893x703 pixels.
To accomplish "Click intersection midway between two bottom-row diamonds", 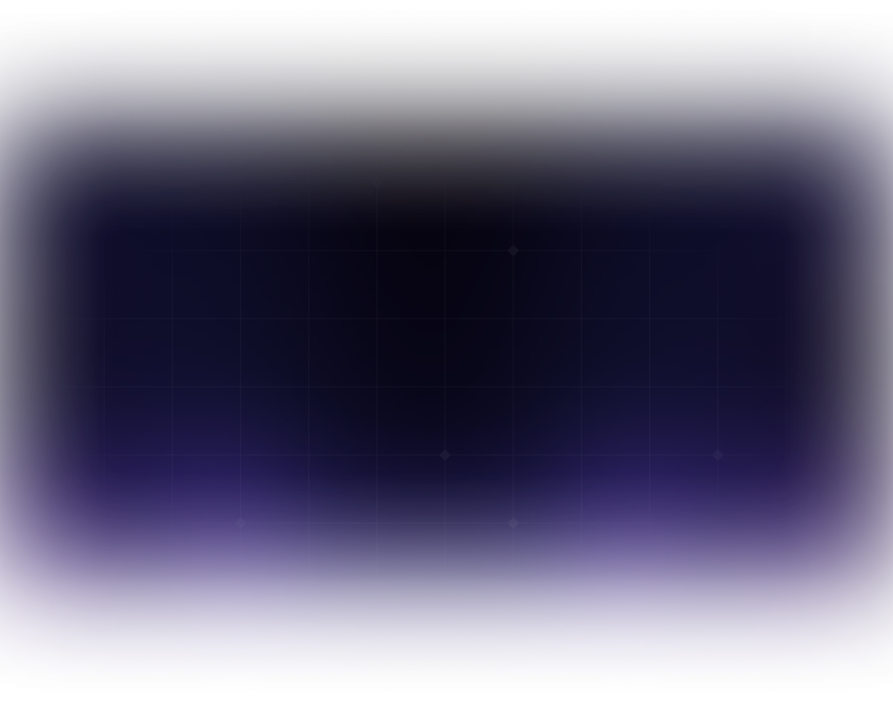I will (377, 523).
